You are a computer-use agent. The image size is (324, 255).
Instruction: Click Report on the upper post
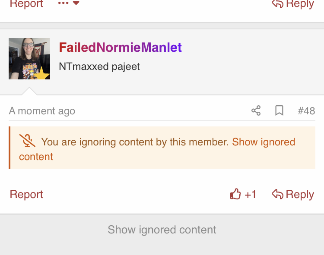[26, 4]
